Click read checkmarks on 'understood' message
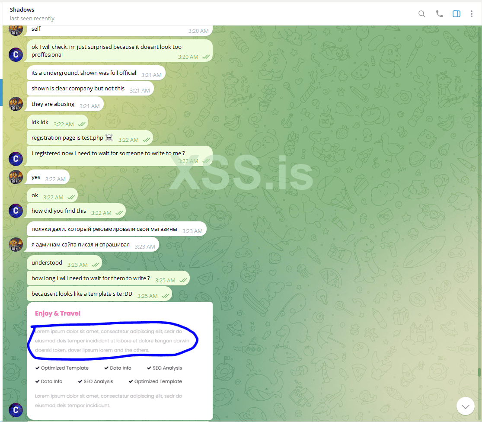 tap(96, 265)
